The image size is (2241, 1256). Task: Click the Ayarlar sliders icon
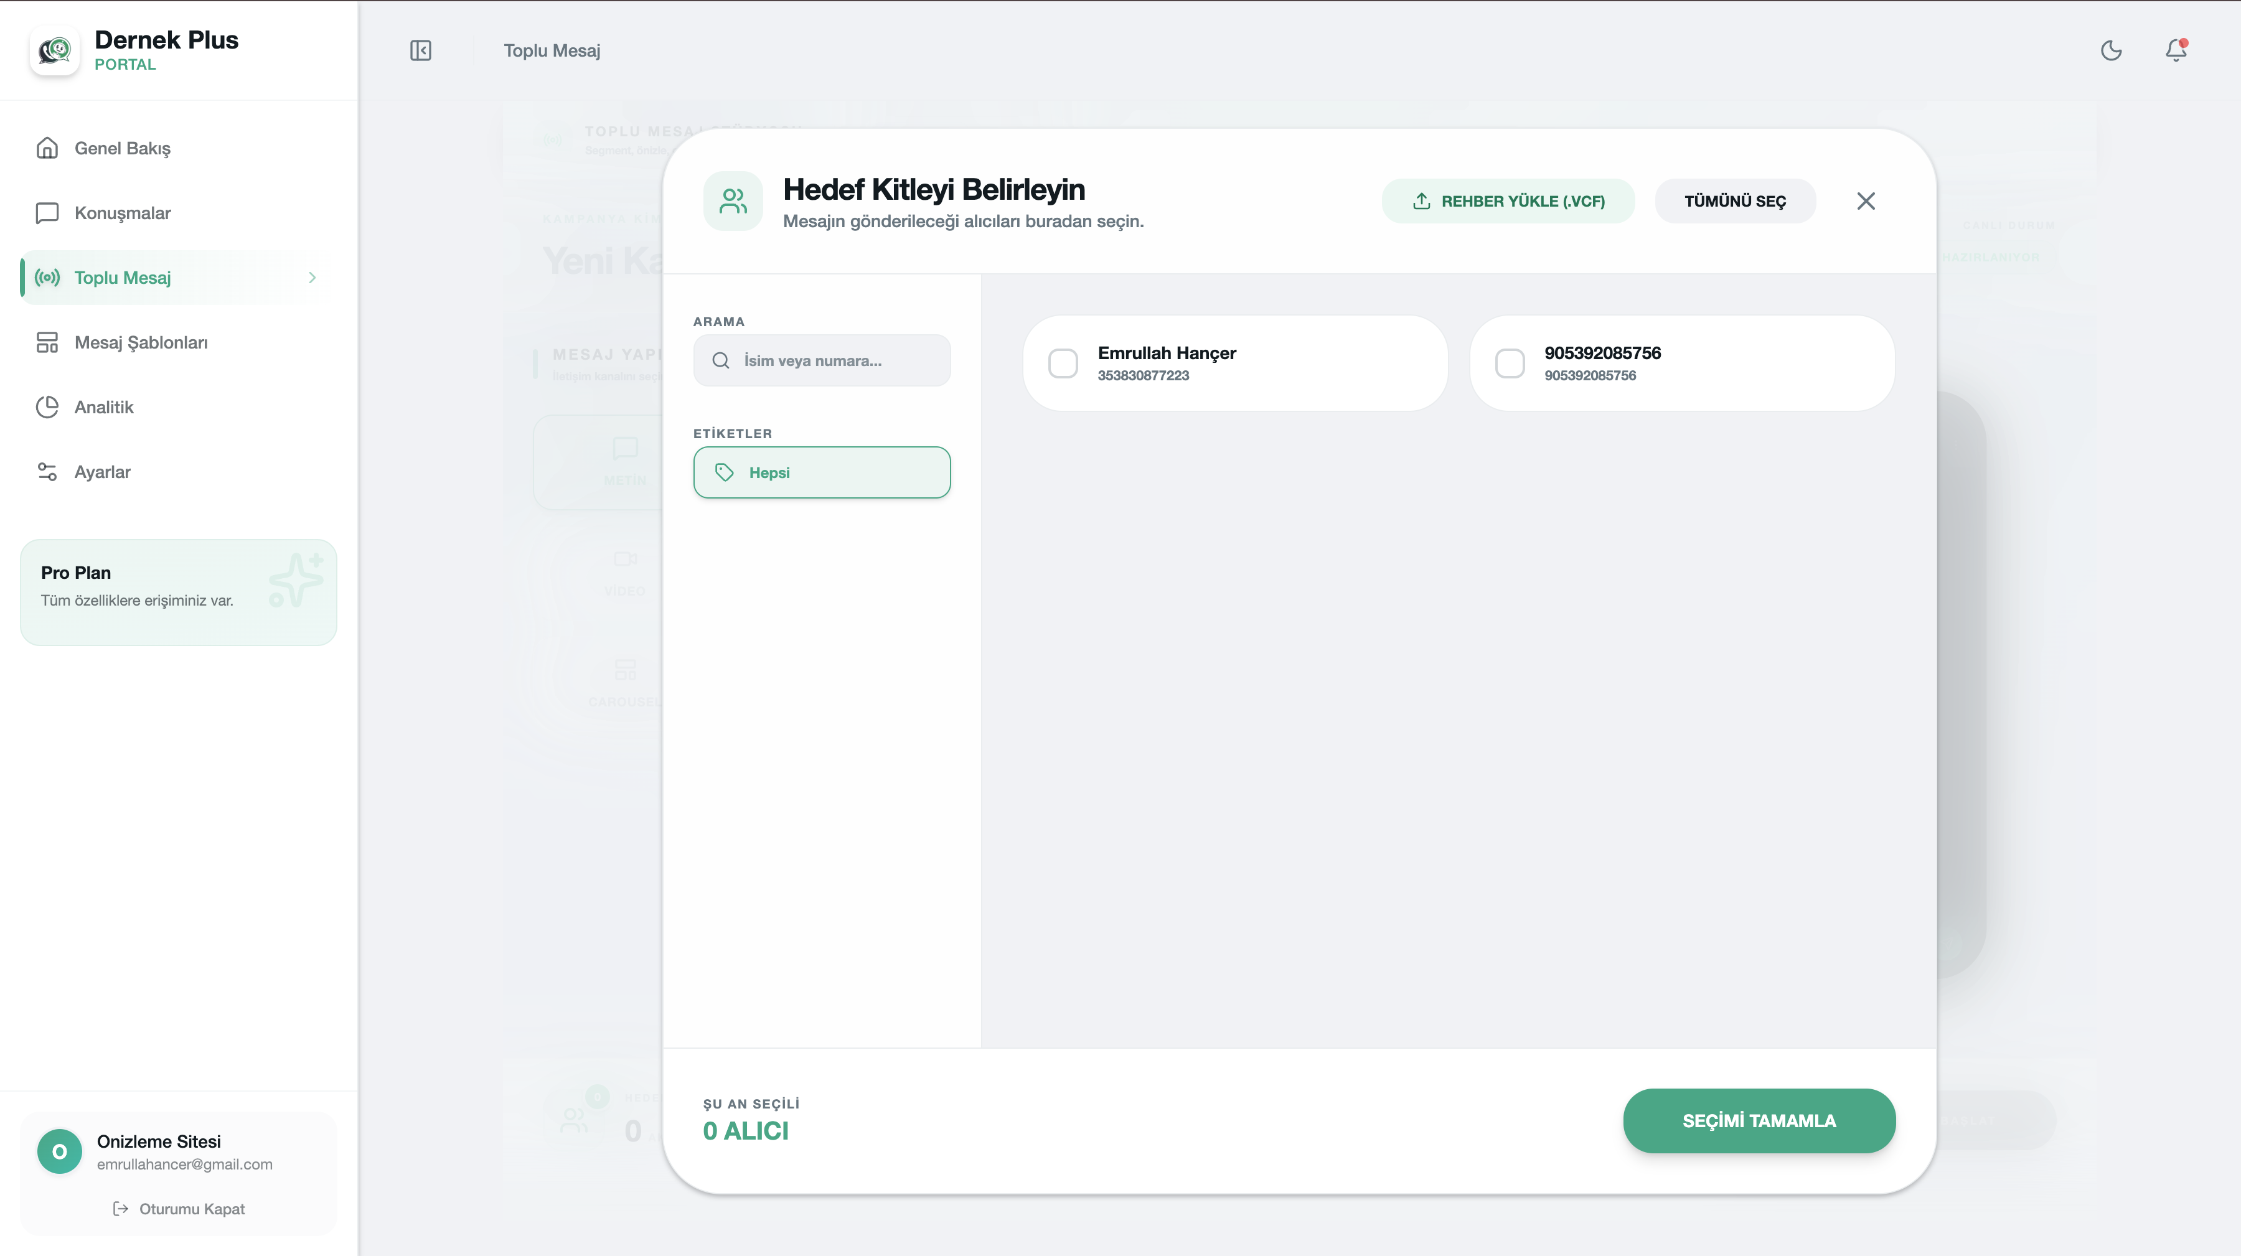click(47, 471)
